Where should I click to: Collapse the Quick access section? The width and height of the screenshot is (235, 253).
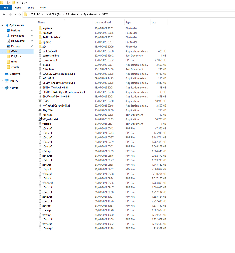2,25
